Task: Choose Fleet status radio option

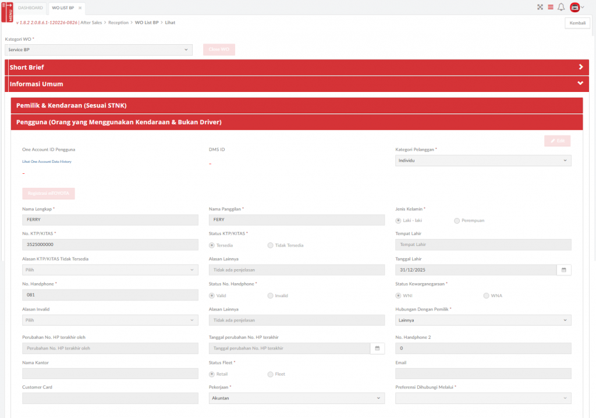Action: [271, 374]
